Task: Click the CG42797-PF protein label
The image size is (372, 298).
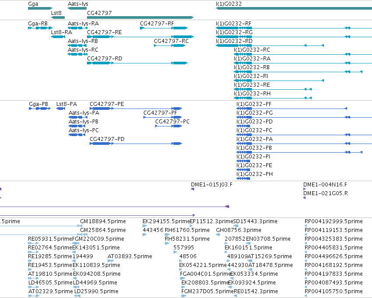Action: click(x=160, y=113)
